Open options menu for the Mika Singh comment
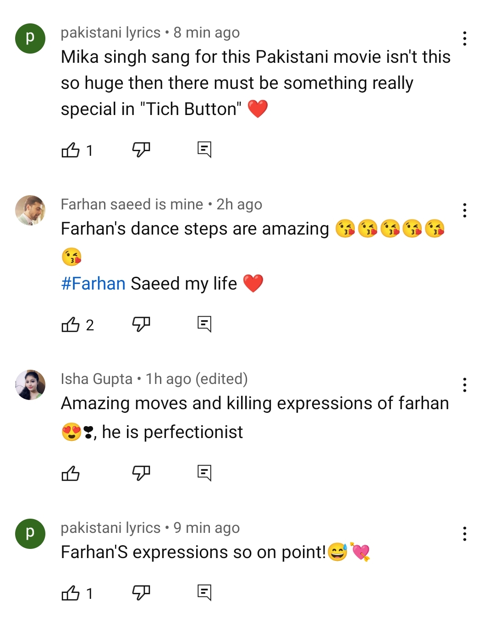Image resolution: width=495 pixels, height=641 pixels. pyautogui.click(x=465, y=38)
